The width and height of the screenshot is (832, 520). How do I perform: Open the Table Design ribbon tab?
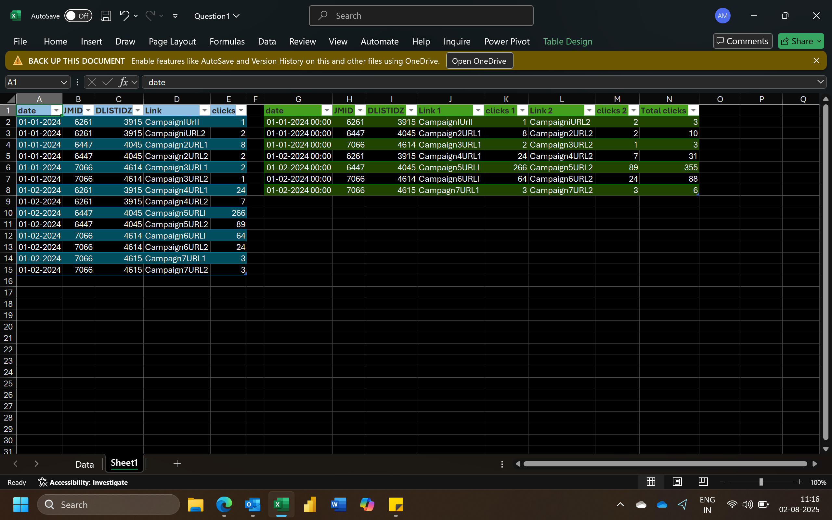[x=568, y=41]
